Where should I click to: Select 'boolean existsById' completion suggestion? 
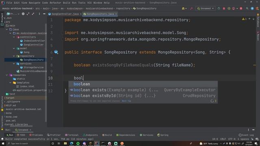pos(143,96)
